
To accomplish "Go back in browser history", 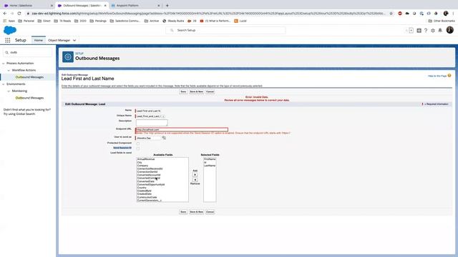I will pos(5,14).
